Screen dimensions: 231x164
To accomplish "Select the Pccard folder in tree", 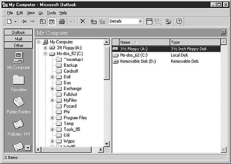I will coord(66,106).
